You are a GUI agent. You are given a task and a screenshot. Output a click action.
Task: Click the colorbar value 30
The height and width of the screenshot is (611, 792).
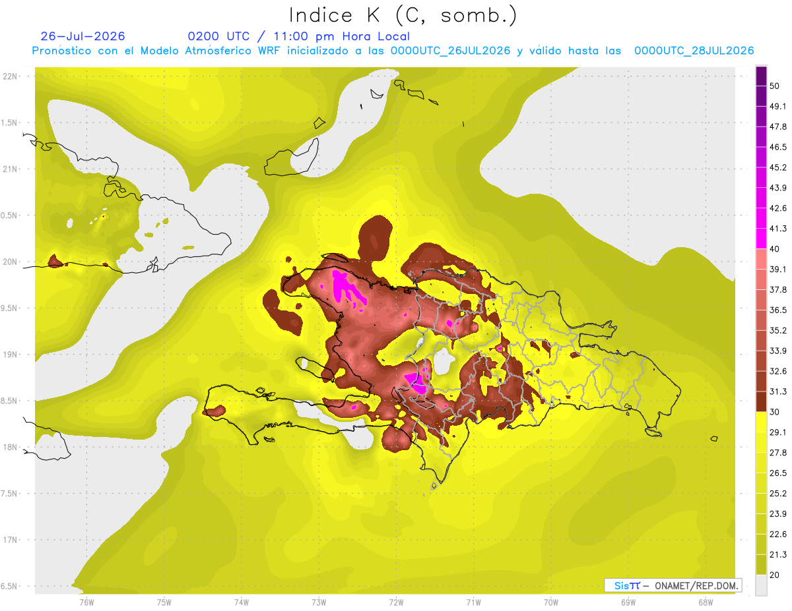click(x=775, y=412)
